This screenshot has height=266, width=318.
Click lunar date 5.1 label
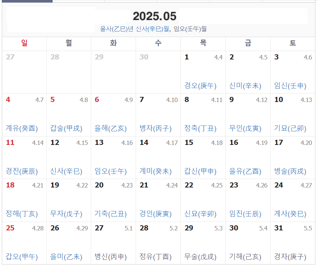point(129,228)
